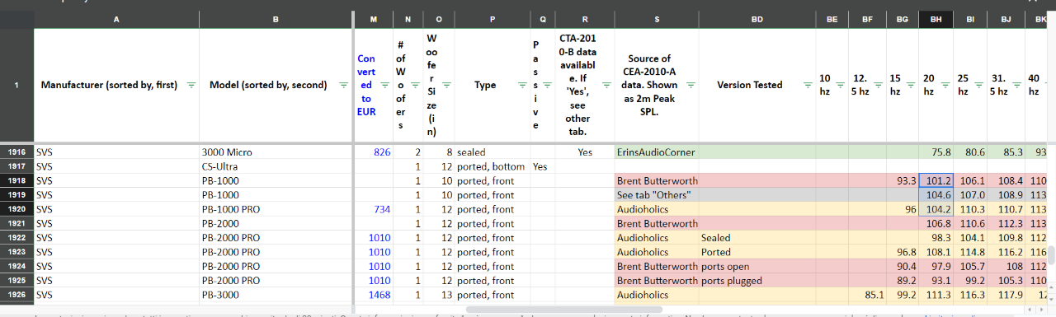This screenshot has height=317, width=1056.
Task: Click vertical scrollbar thumb at right edge
Action: click(x=1050, y=255)
